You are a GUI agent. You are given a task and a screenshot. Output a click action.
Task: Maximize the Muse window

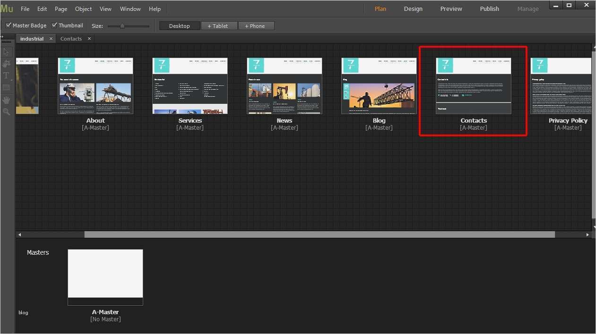570,5
